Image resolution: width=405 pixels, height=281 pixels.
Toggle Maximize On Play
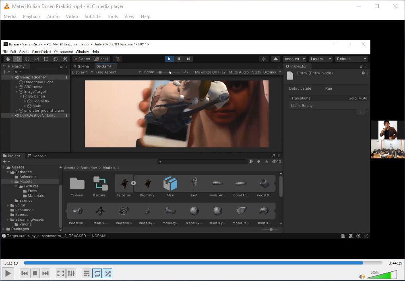210,72
